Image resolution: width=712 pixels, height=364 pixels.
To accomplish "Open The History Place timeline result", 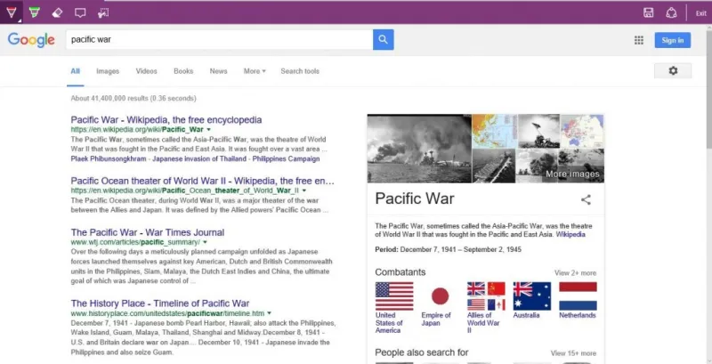I will coord(160,303).
